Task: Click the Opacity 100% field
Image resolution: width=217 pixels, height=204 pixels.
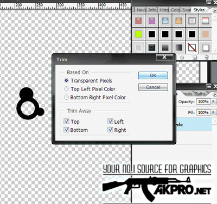Action: point(203,101)
